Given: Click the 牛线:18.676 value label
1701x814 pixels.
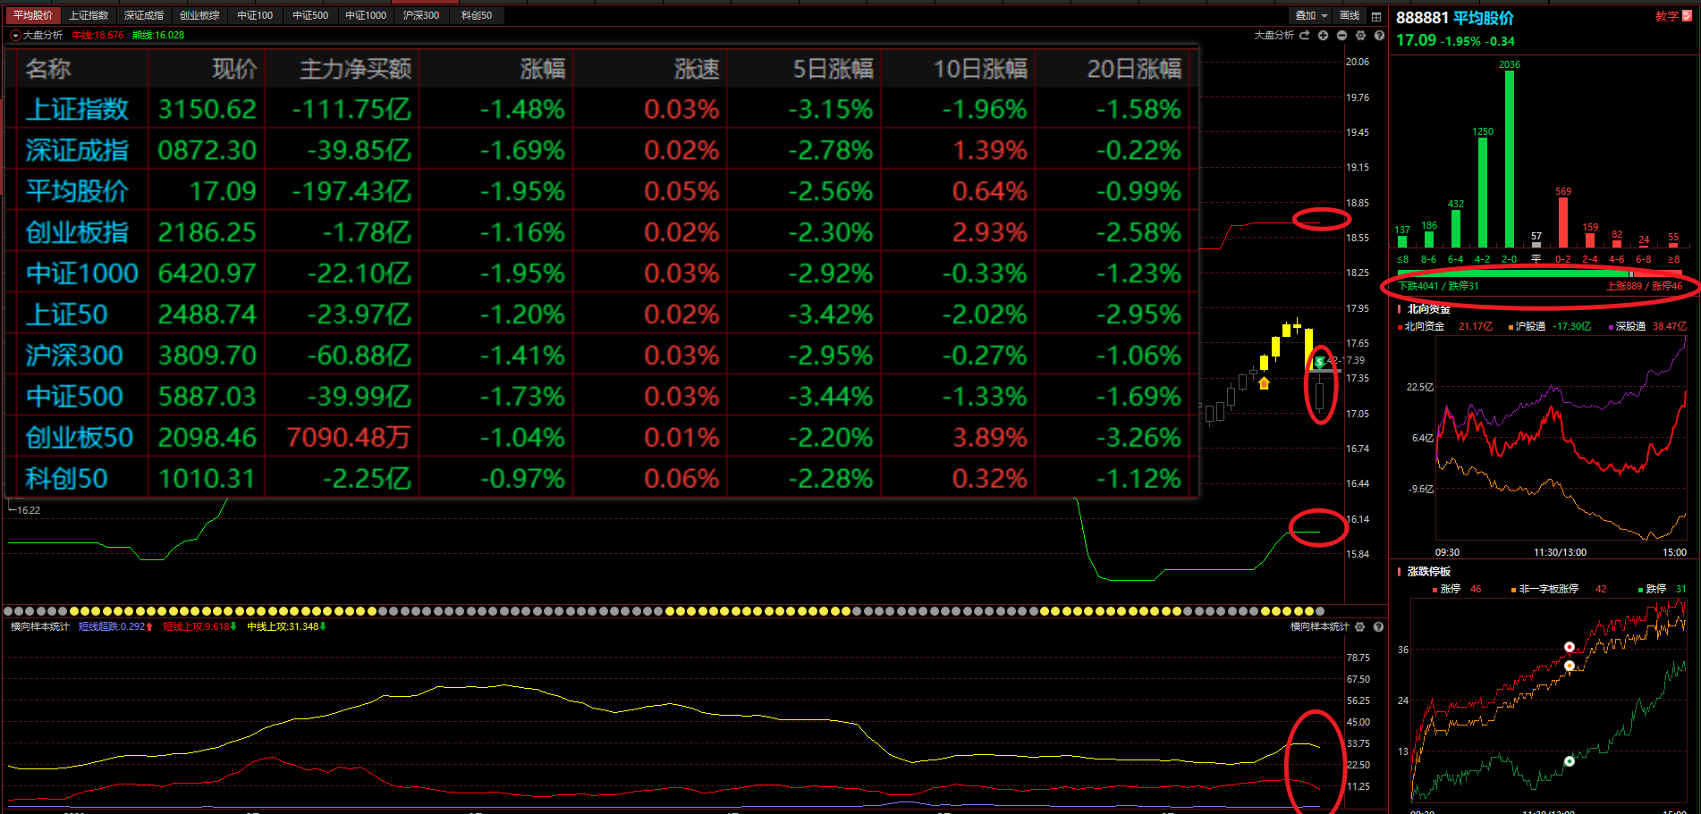Looking at the screenshot, I should coord(97,35).
